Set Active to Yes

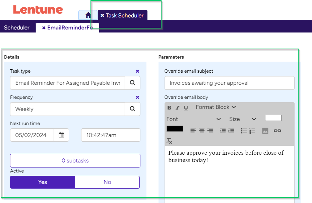(43, 182)
